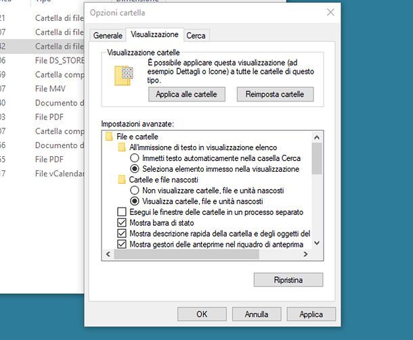Select the File DS_STORE row in Explorer

tap(42, 60)
